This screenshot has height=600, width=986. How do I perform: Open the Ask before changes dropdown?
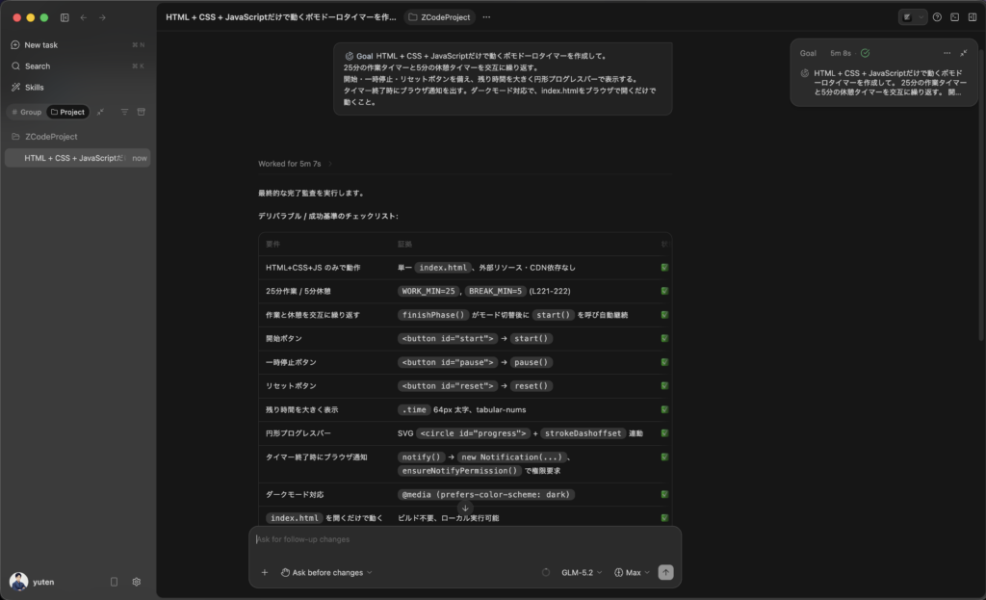click(326, 572)
